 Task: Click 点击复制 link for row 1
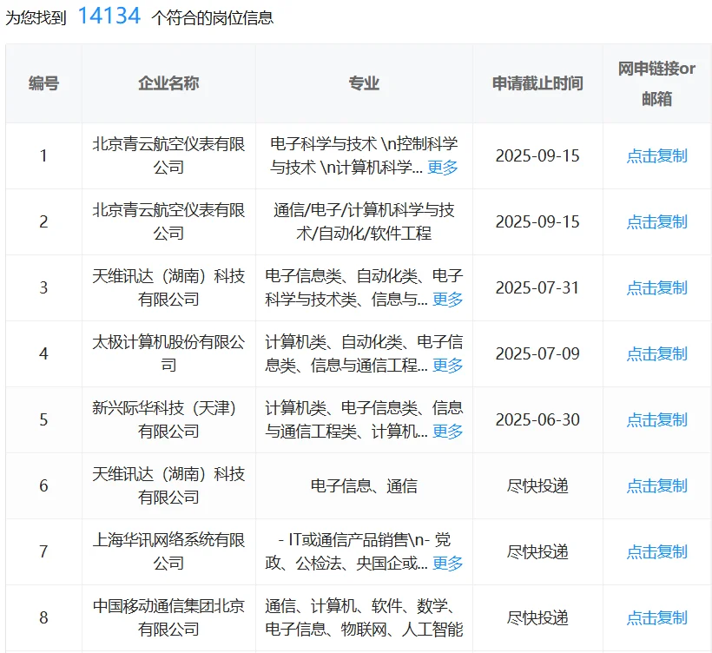coord(656,155)
